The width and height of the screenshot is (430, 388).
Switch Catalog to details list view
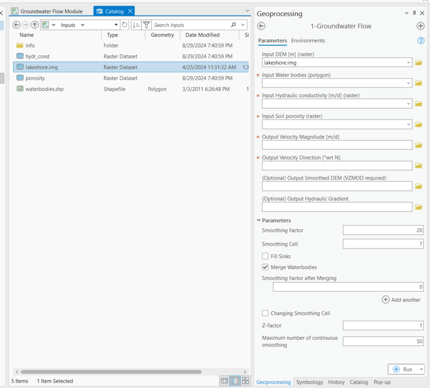235,381
